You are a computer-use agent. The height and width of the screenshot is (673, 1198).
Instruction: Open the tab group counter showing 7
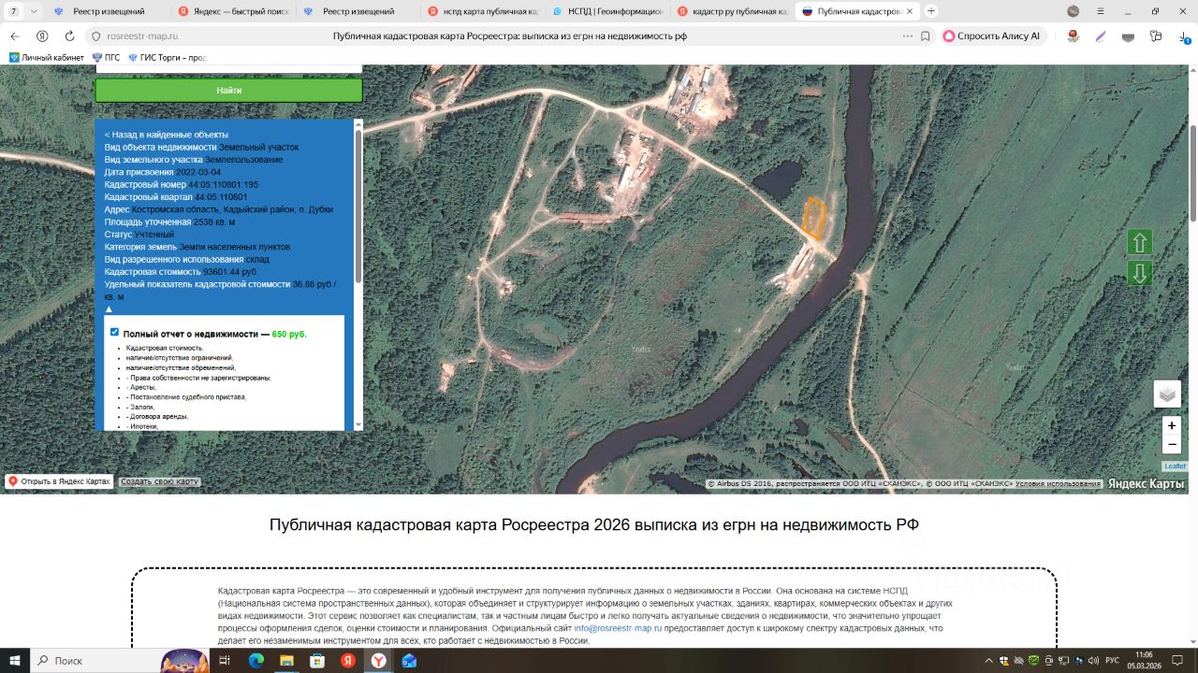13,11
